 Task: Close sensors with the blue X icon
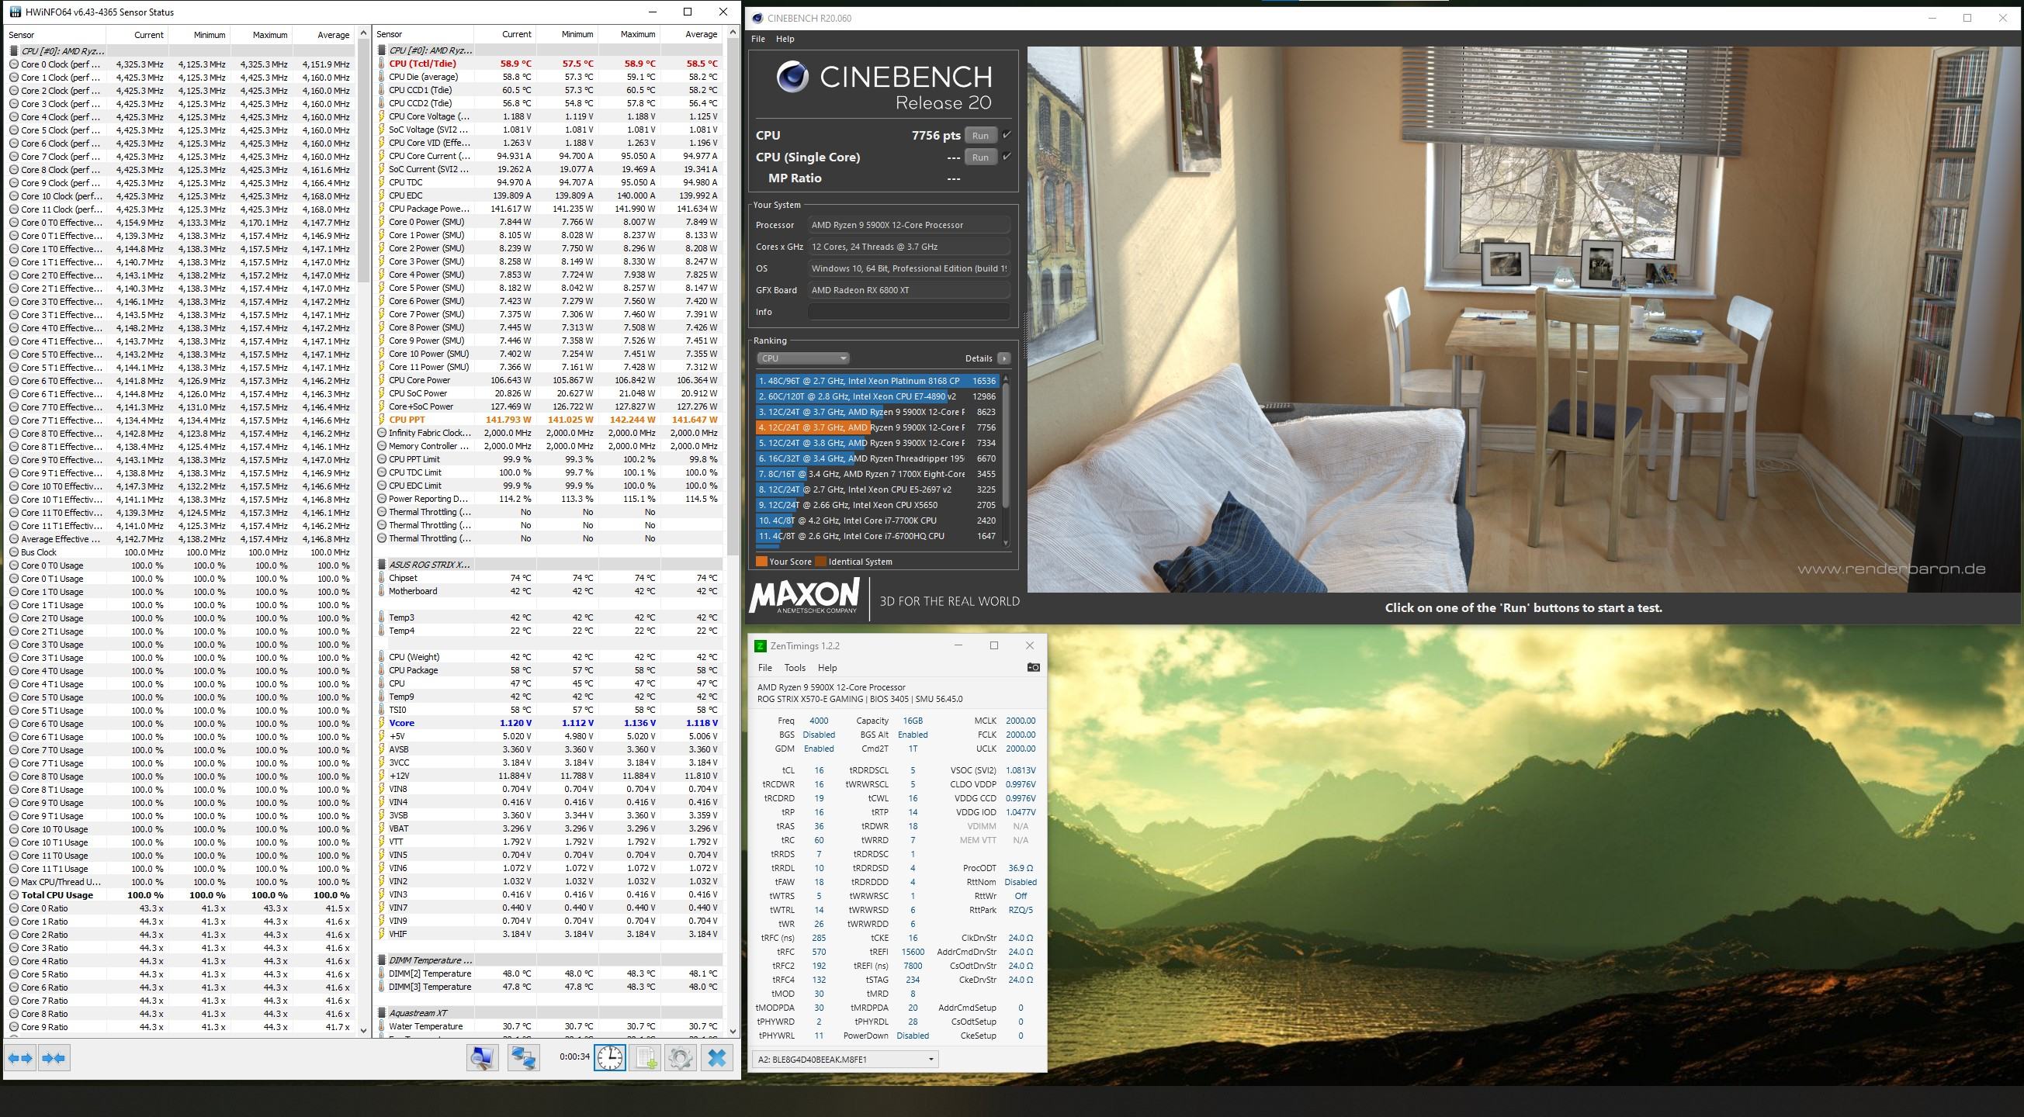coord(716,1058)
